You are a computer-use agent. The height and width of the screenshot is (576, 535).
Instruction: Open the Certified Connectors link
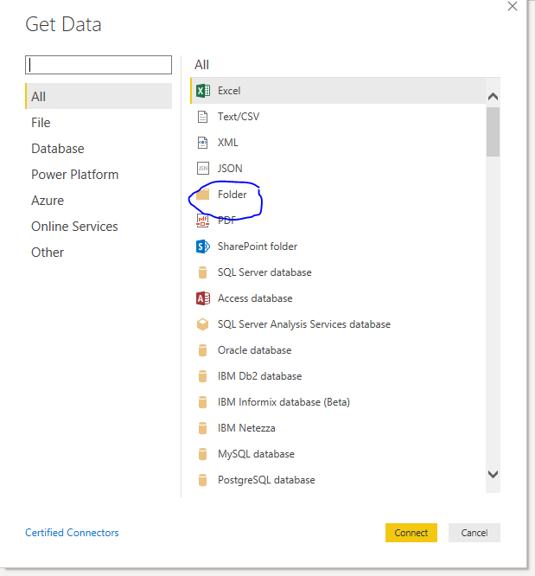[x=72, y=533]
